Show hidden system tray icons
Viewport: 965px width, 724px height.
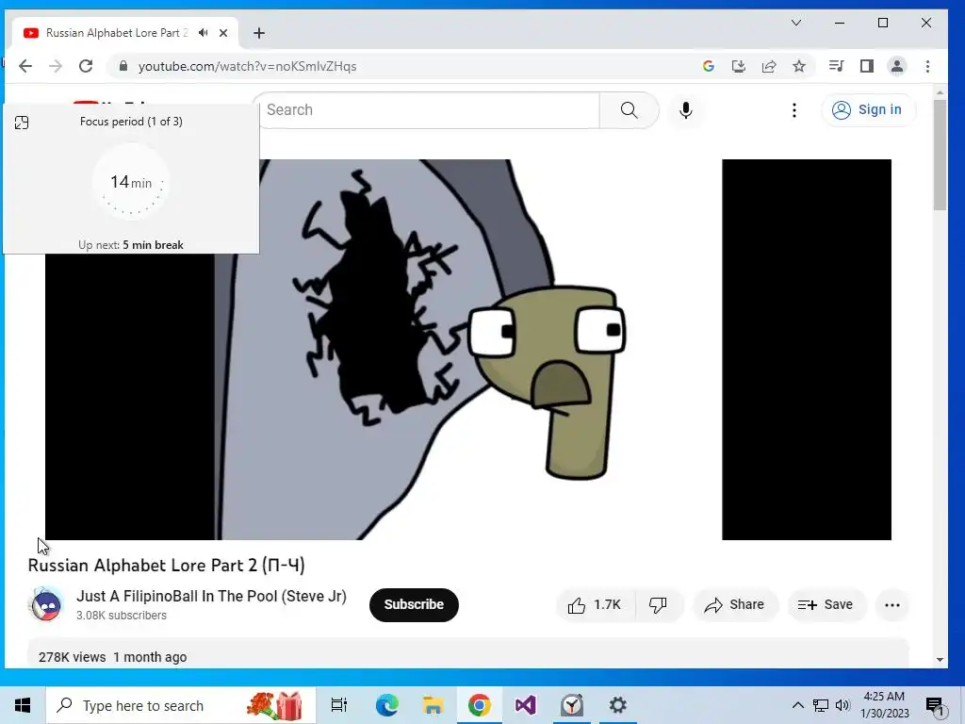coord(797,705)
